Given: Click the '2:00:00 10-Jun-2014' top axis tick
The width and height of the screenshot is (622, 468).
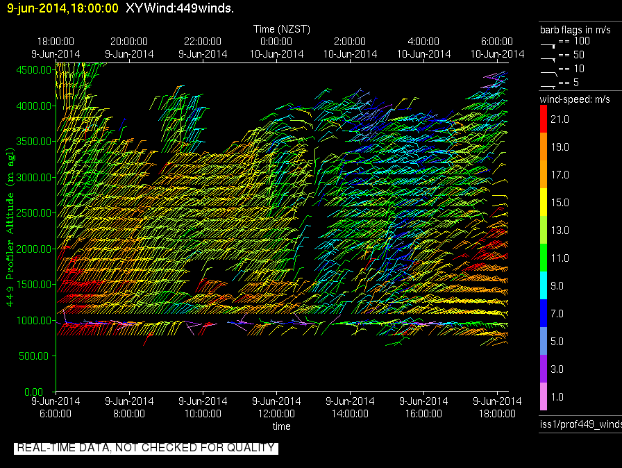Looking at the screenshot, I should [350, 48].
